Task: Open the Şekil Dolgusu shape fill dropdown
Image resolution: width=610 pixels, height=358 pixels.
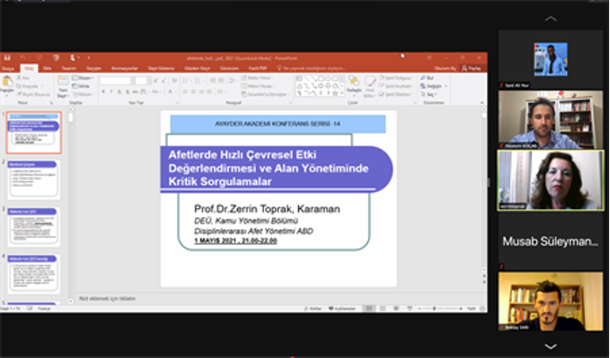Action: coord(396,78)
